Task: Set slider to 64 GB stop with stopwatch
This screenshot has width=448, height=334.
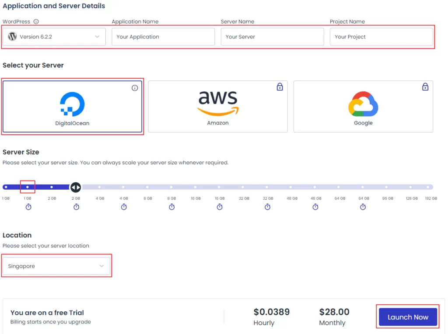Action: pyautogui.click(x=362, y=187)
